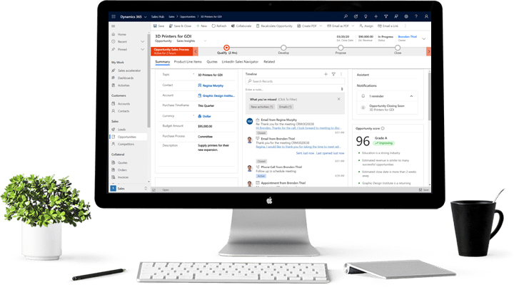Open the Opportunity score info icon
Image resolution: width=514 pixels, height=287 pixels.
tap(383, 128)
